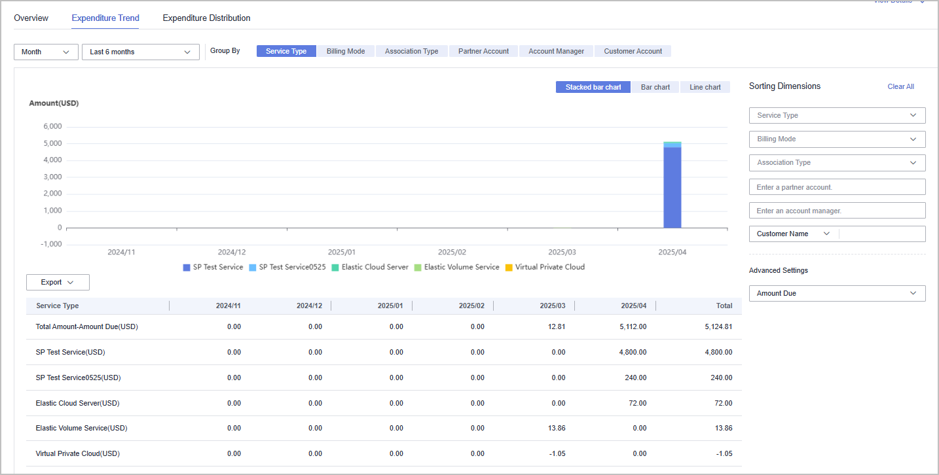Switch to Bar chart view
Screen dimensions: 939x475
(655, 87)
